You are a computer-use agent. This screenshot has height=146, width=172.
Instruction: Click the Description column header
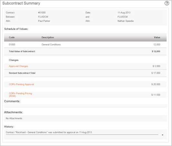pyautogui.click(x=48, y=37)
